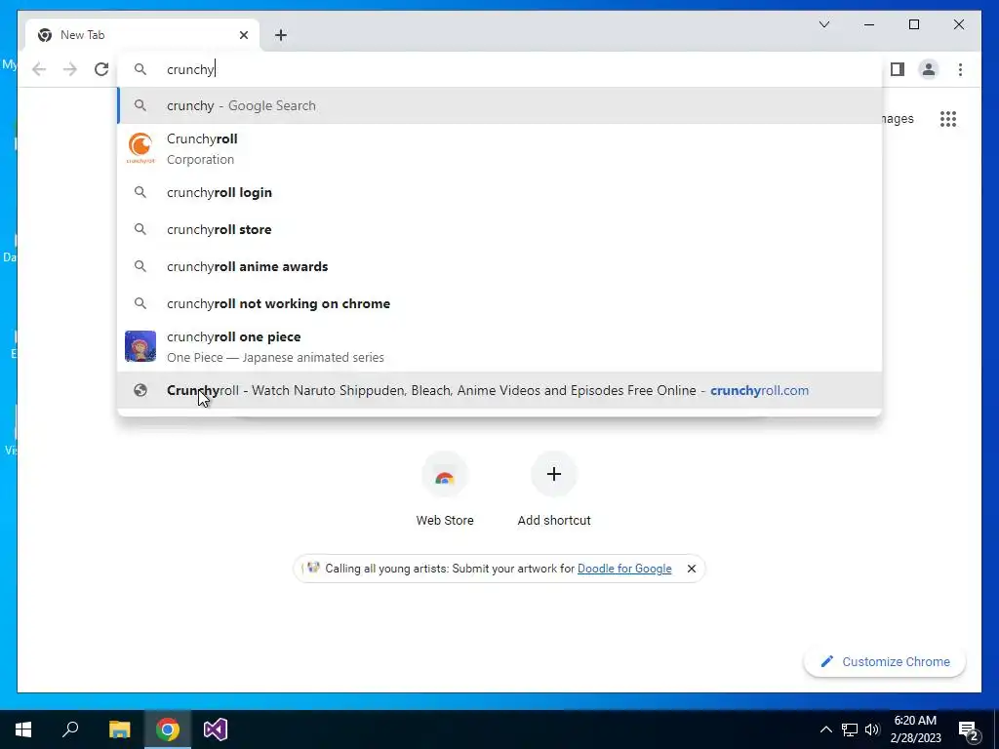The height and width of the screenshot is (749, 999).
Task: Open Chrome's three-dot menu
Action: tap(960, 69)
